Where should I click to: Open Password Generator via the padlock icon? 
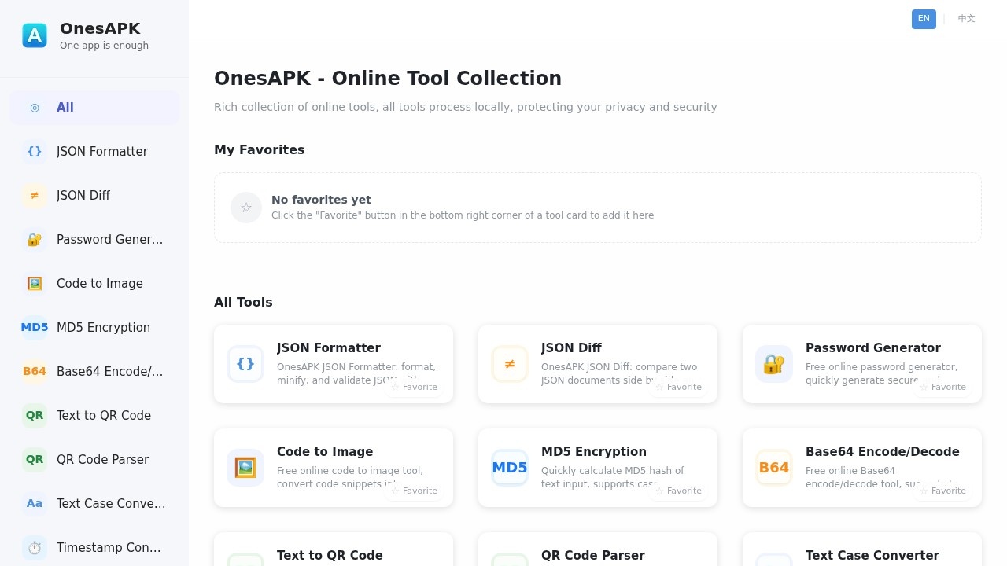pos(35,239)
